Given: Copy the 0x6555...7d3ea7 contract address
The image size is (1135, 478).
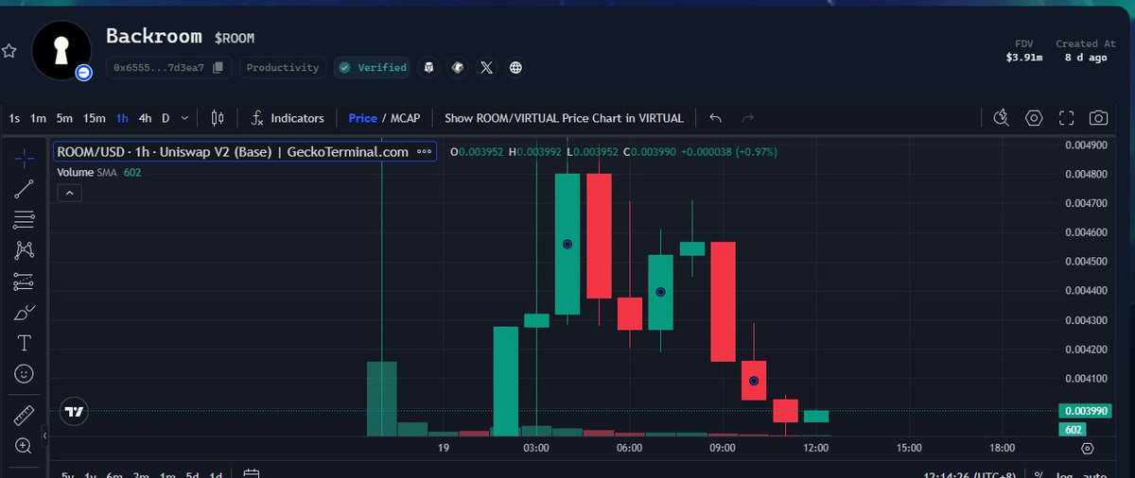Looking at the screenshot, I should click(x=218, y=67).
